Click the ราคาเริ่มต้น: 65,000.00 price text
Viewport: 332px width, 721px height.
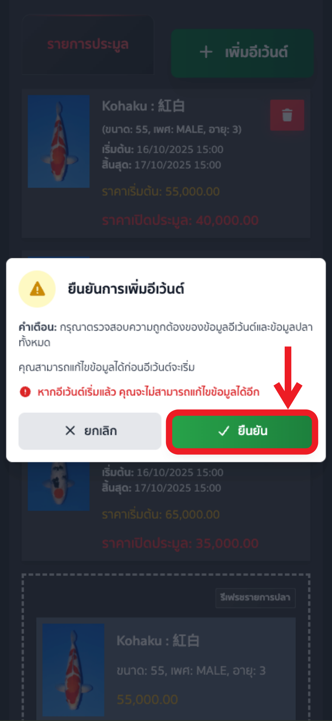click(x=161, y=515)
